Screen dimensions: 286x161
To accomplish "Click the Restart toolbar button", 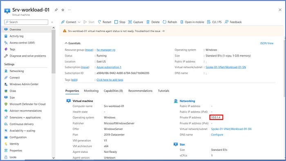I will (105, 22).
